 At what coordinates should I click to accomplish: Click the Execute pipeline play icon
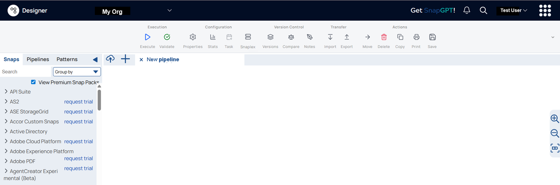(147, 37)
